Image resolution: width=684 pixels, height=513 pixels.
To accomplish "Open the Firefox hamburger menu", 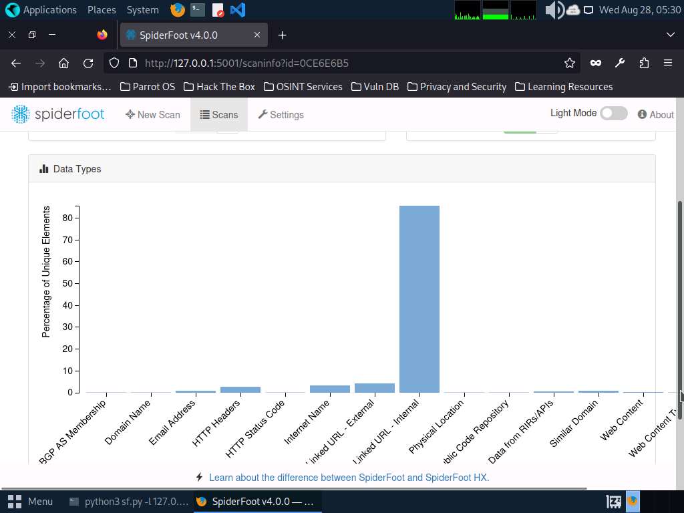I will (x=668, y=63).
